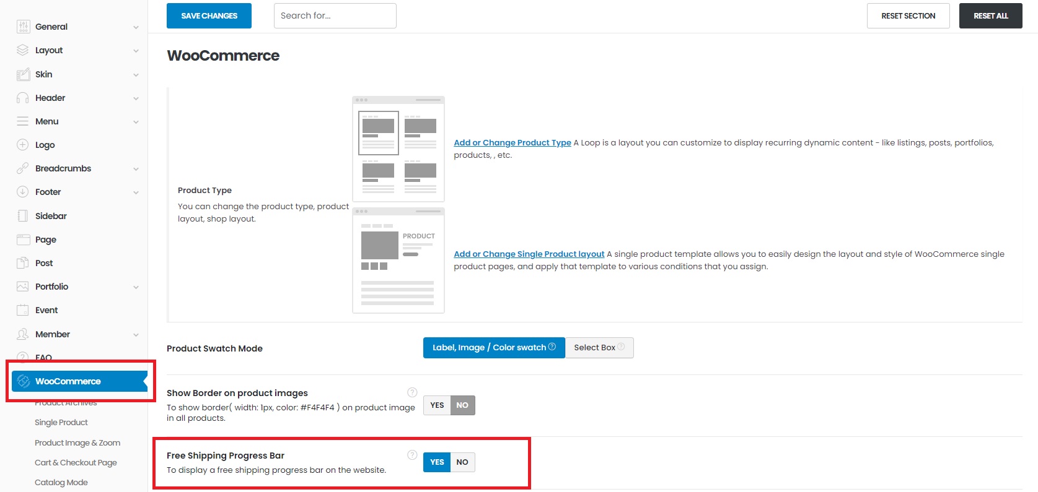Click the Skin paint icon
Viewport: 1038px width, 492px height.
pyautogui.click(x=23, y=74)
